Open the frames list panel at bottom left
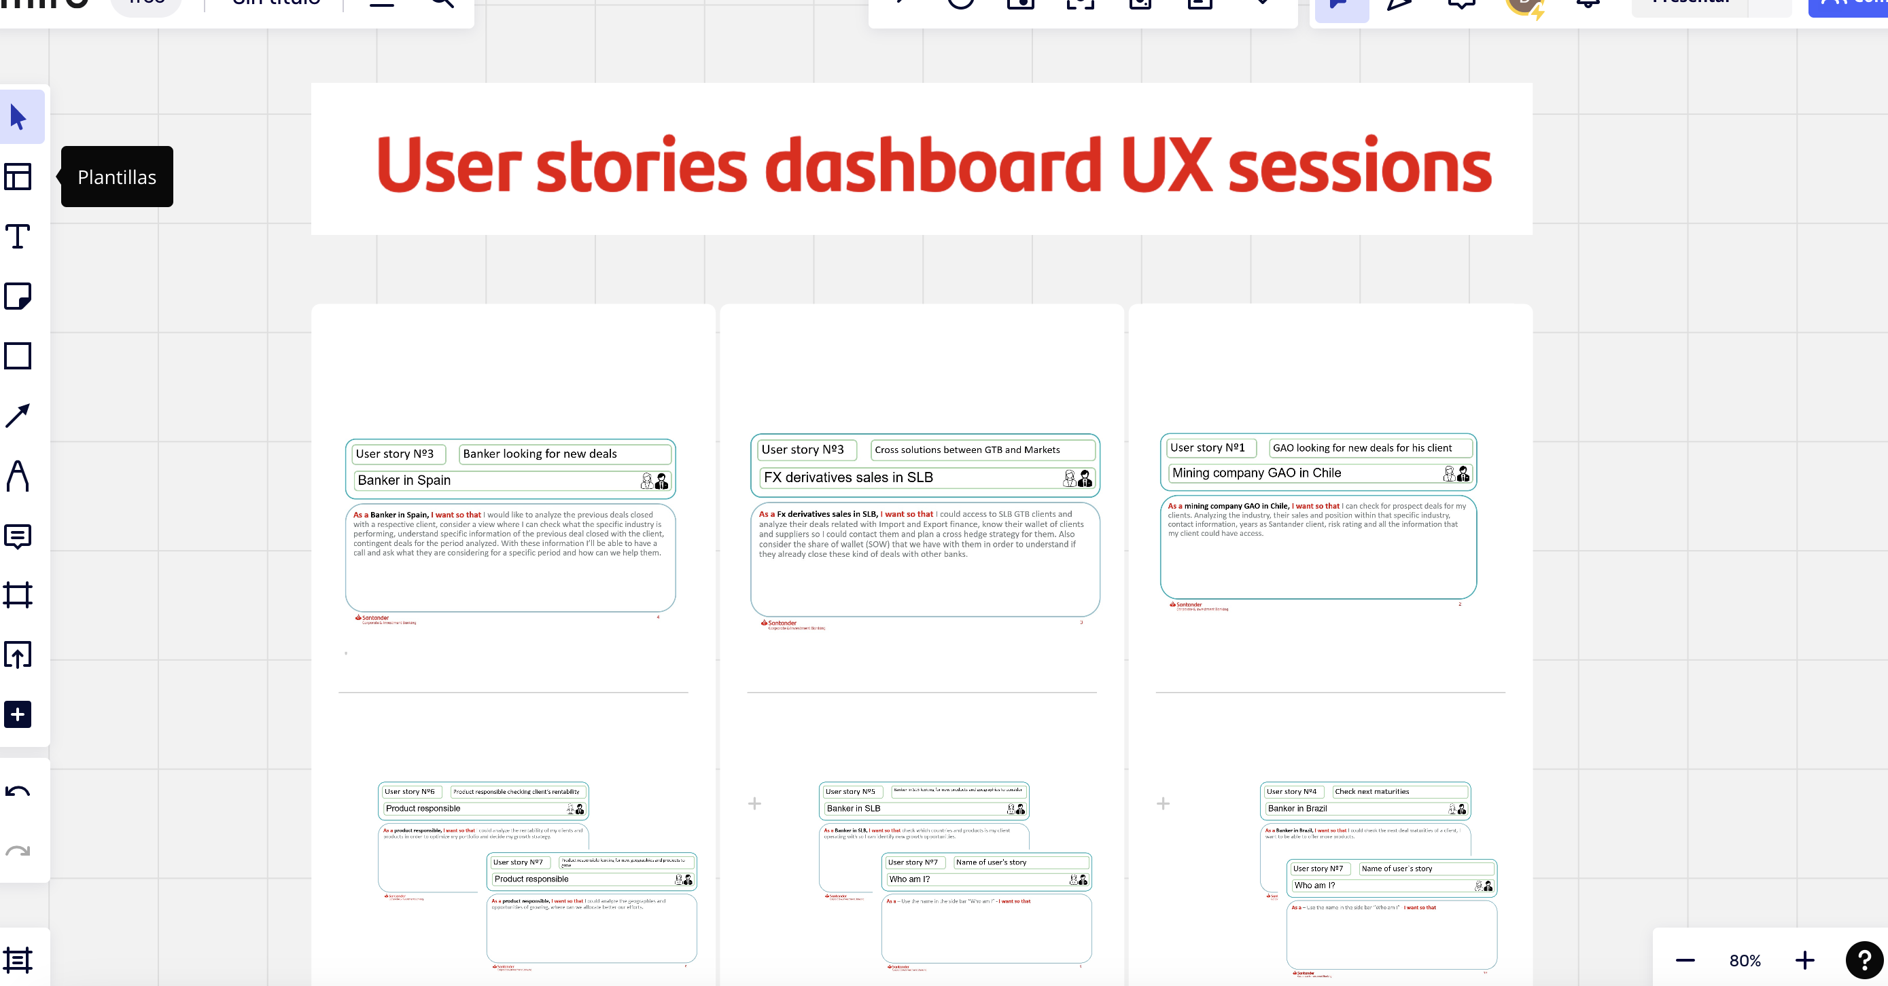This screenshot has width=1888, height=986. click(x=18, y=960)
